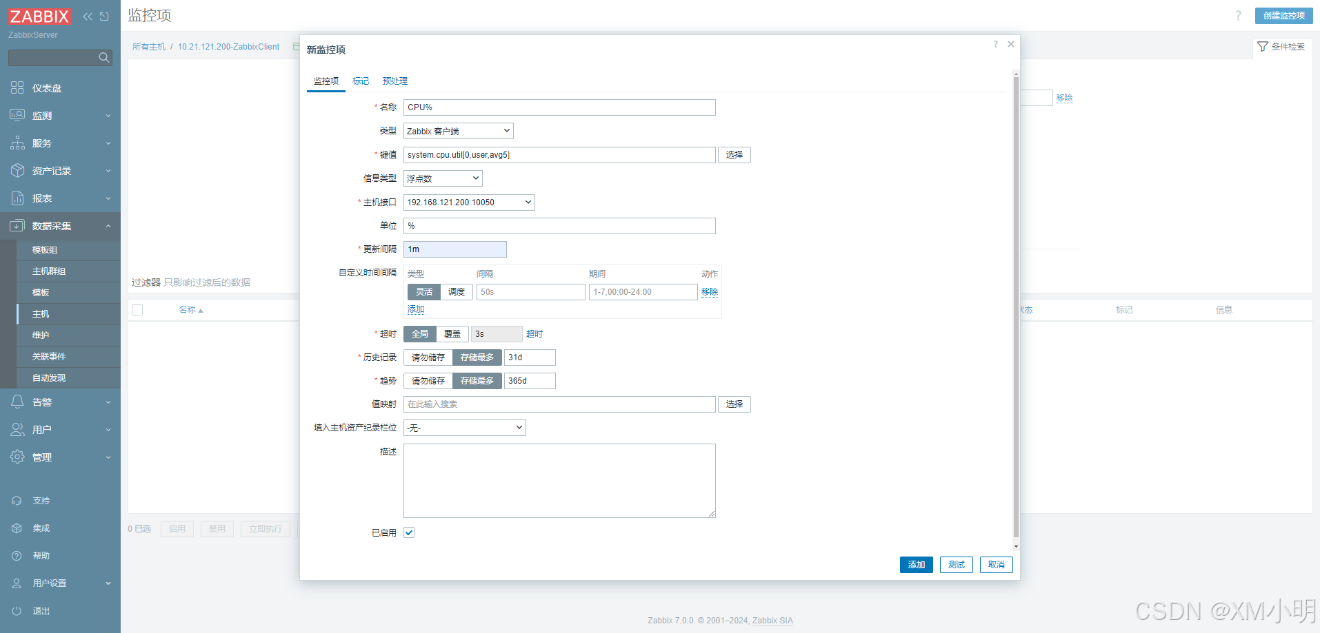The width and height of the screenshot is (1320, 633).
Task: Click the dialog help question mark
Action: (995, 44)
